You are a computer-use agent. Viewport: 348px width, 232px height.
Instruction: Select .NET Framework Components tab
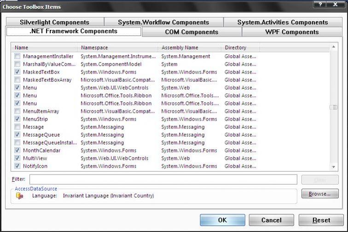pyautogui.click(x=74, y=31)
